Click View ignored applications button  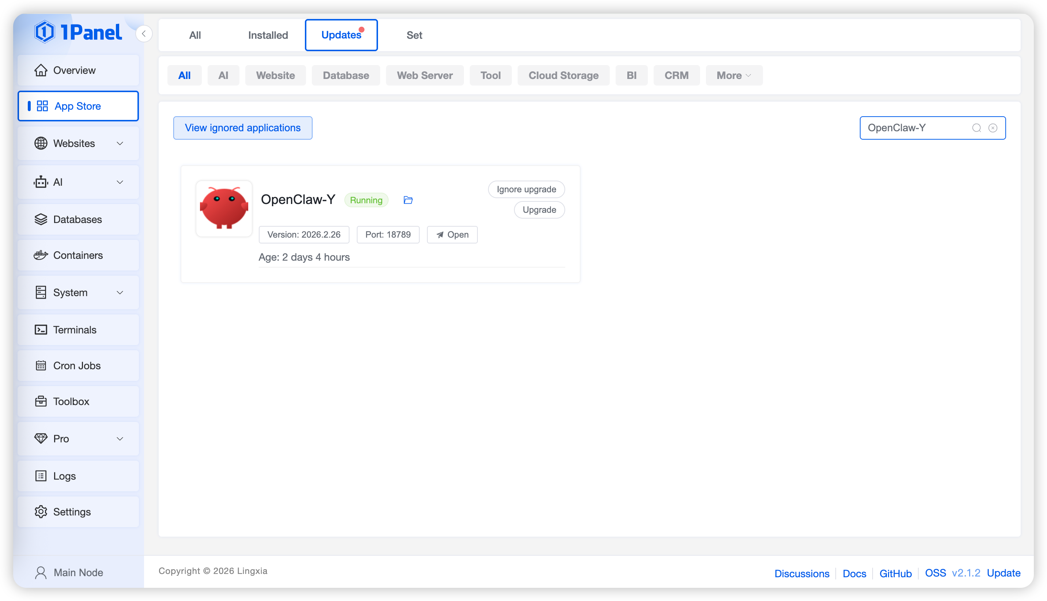coord(243,128)
